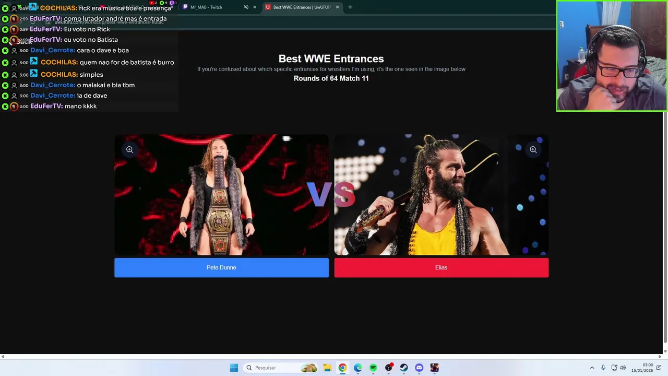Viewport: 668px width, 376px height.
Task: Click the Pete Dunne entrance picture
Action: [221, 195]
